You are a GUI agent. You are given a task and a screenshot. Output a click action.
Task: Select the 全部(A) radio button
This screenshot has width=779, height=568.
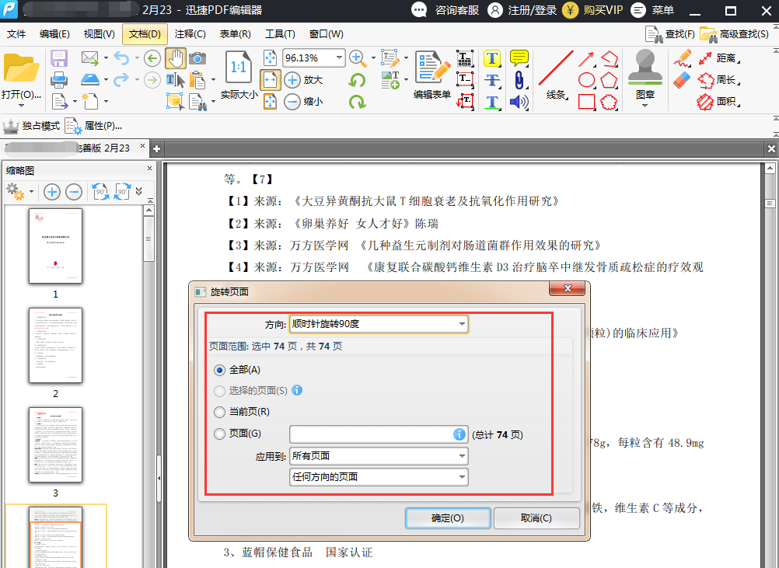point(219,371)
